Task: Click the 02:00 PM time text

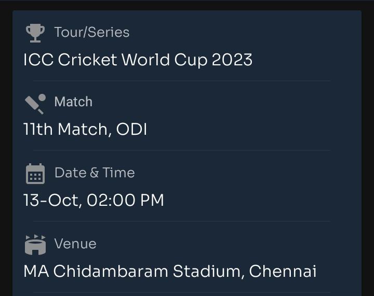Action: tap(125, 200)
